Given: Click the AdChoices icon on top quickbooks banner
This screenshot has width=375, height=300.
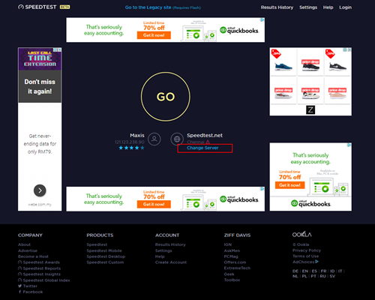Looking at the screenshot, I should 262,19.
